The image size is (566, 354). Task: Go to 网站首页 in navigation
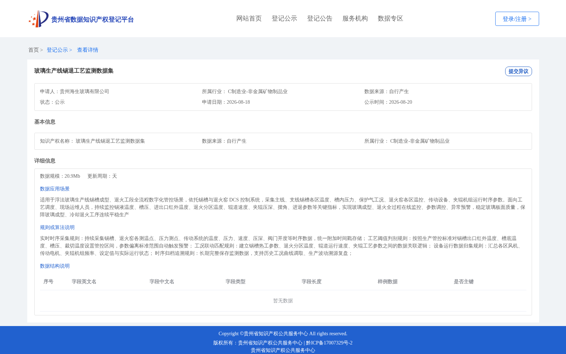pos(249,18)
